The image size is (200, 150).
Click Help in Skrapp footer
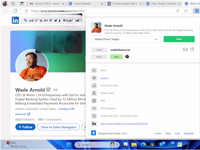point(168,133)
